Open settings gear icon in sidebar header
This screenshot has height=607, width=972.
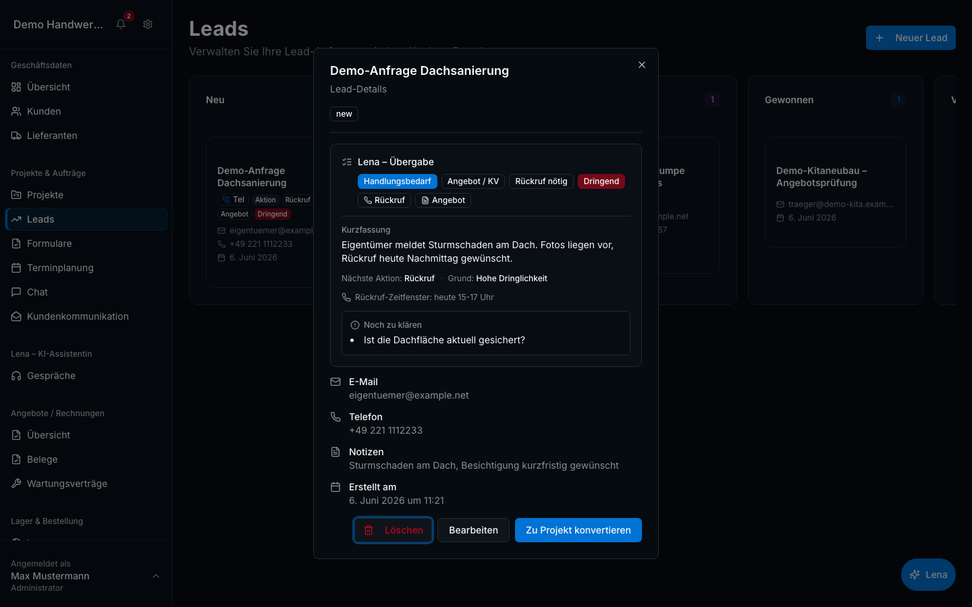[148, 24]
